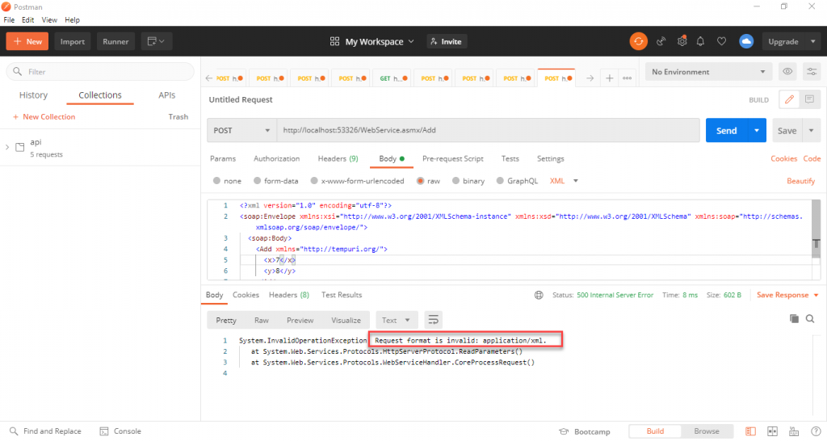Copy response with the copy icon

pos(794,319)
